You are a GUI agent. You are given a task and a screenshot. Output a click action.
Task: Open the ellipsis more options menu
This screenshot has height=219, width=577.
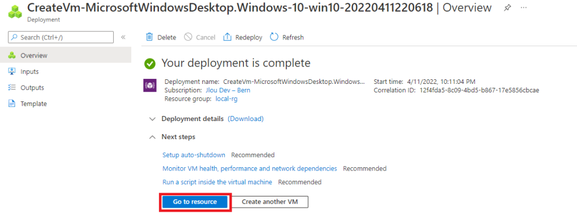[x=524, y=8]
